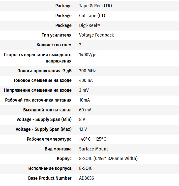Click the Tape & Reel (TR) value
Screen dimensions: 179x186
pyautogui.click(x=95, y=6)
